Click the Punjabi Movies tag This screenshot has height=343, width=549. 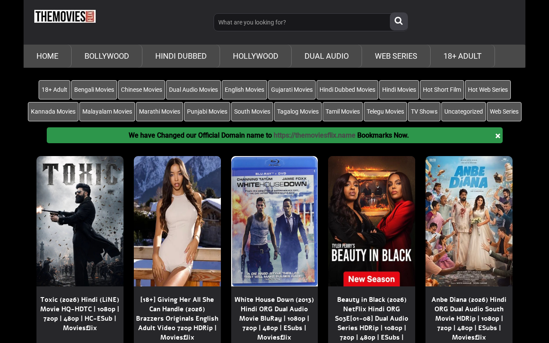click(207, 111)
